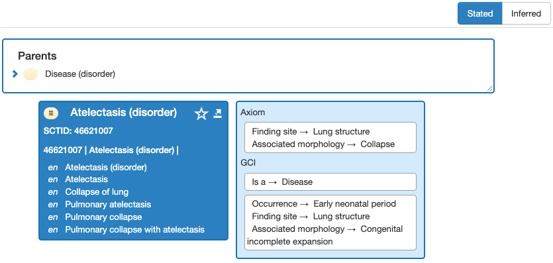Click the Atelectasis (disorder) concept title

[123, 113]
